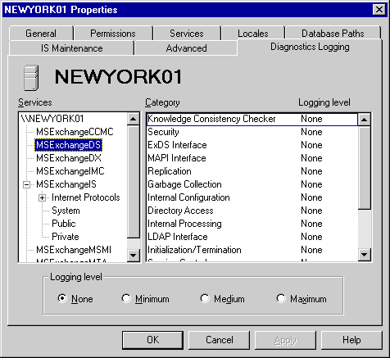Select MSExchangeCCMC in the Services tree

pos(75,132)
